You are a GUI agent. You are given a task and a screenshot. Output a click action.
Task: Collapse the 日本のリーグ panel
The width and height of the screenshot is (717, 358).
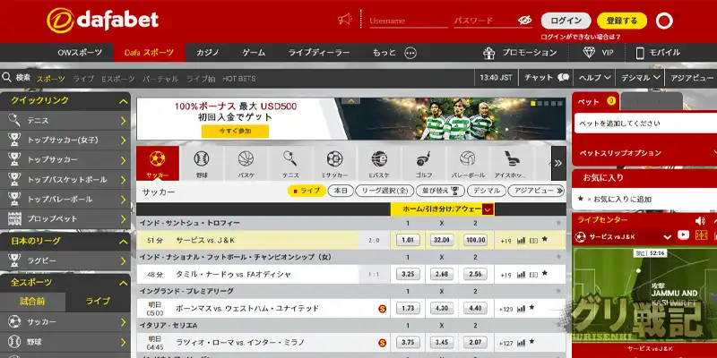(x=124, y=241)
